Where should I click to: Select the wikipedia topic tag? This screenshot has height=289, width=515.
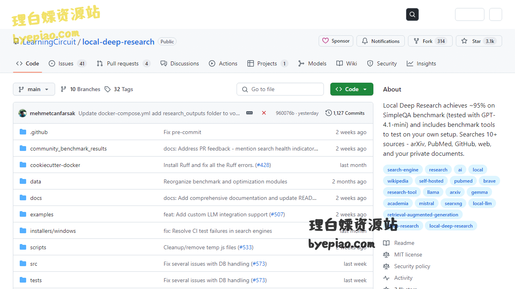click(398, 181)
